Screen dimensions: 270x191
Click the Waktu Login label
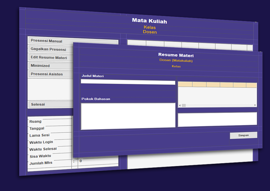(41, 142)
